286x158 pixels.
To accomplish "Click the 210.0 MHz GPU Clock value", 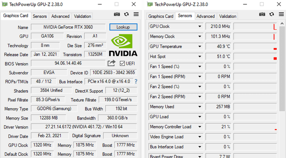I will coord(218,27).
